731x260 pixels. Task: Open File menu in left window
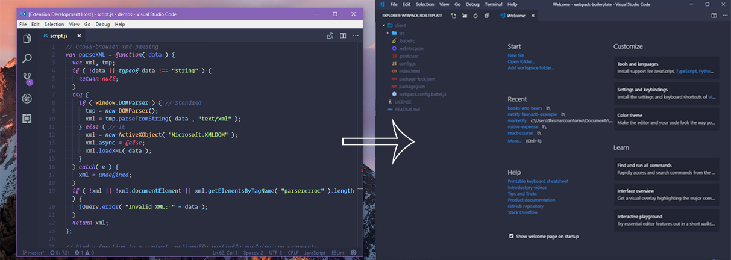pyautogui.click(x=23, y=25)
